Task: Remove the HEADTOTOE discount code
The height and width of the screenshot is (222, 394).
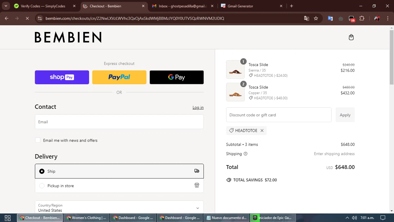Action: (x=262, y=131)
